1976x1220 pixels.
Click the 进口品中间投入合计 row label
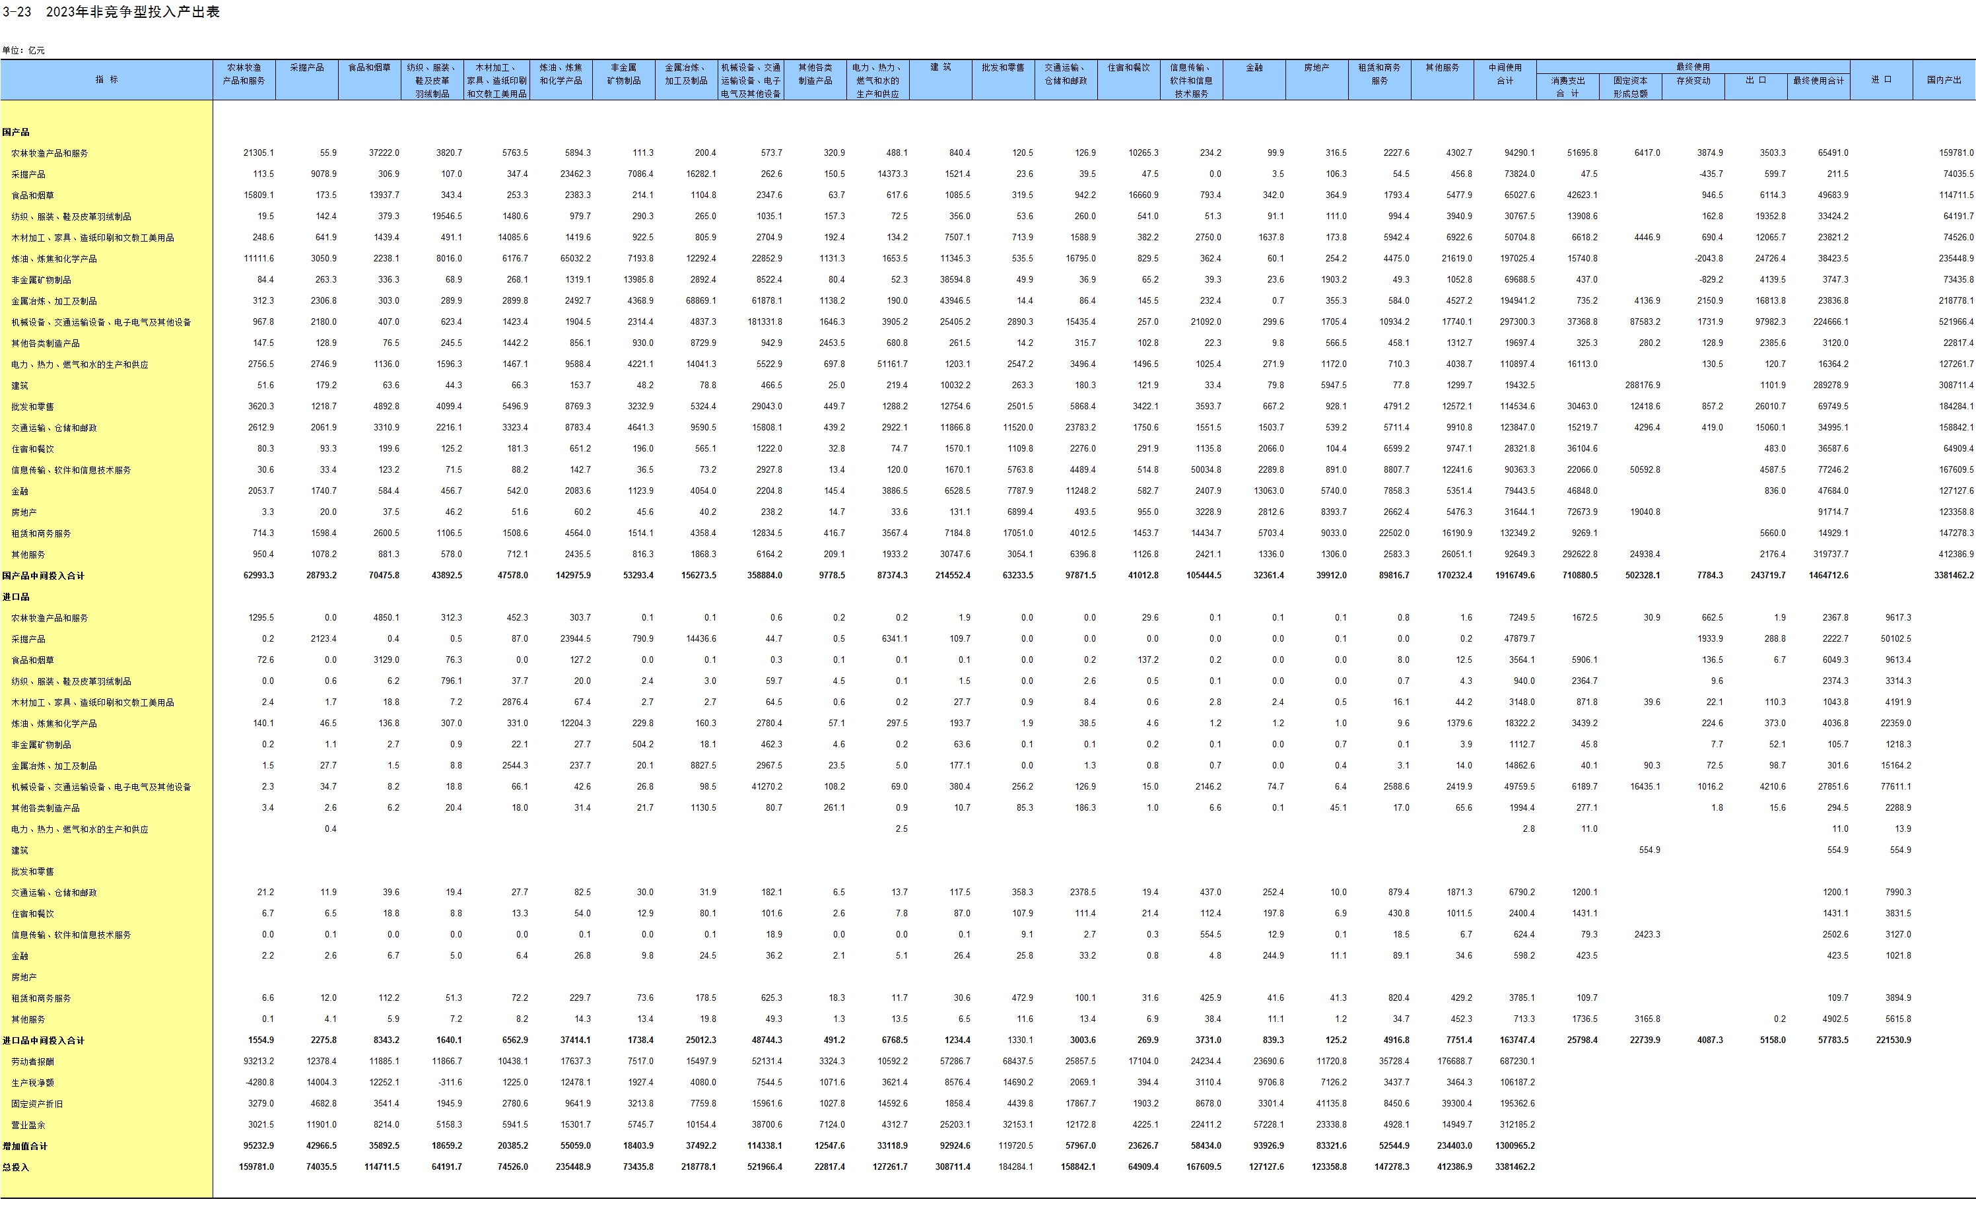click(43, 1041)
